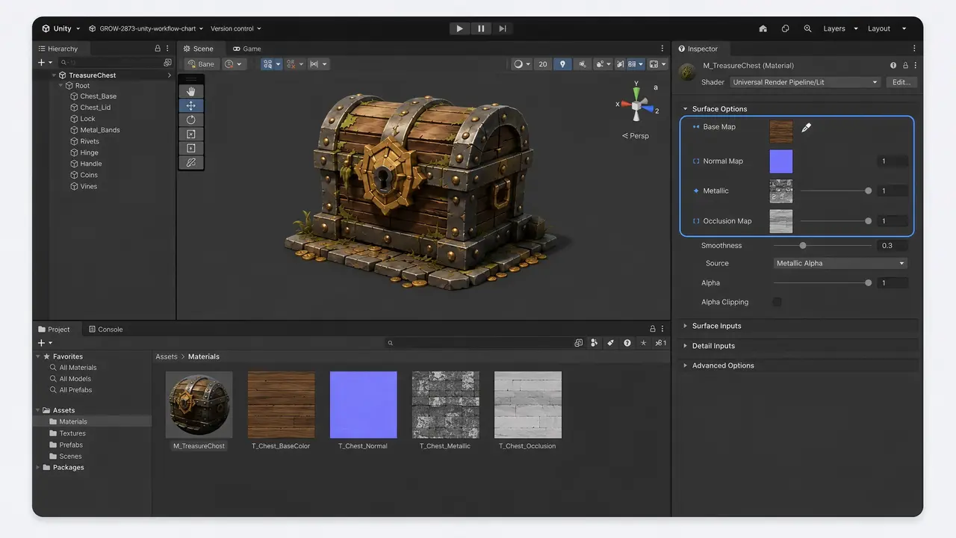This screenshot has width=956, height=538.
Task: Click the eyedropper next to Base Map
Action: pyautogui.click(x=806, y=128)
